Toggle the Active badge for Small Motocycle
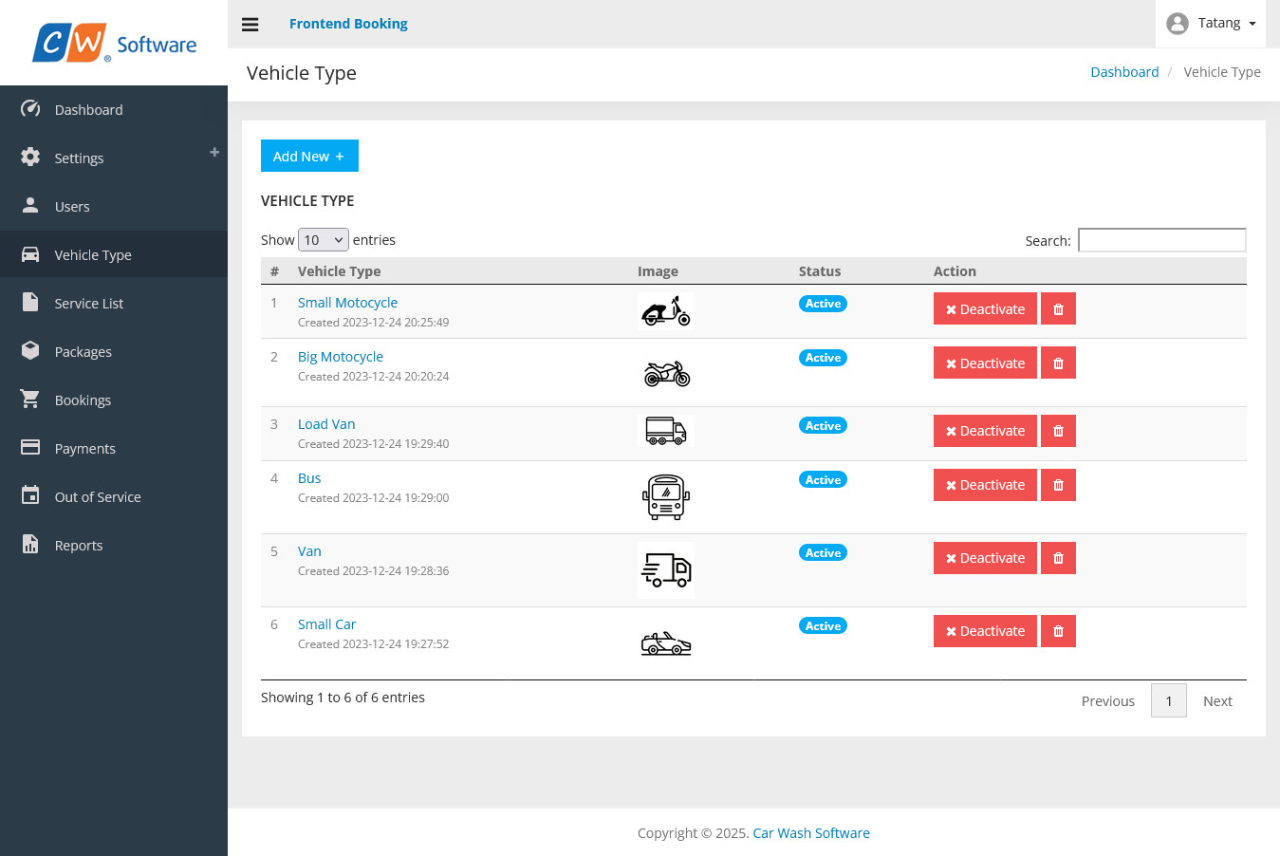This screenshot has height=856, width=1280. (x=823, y=304)
